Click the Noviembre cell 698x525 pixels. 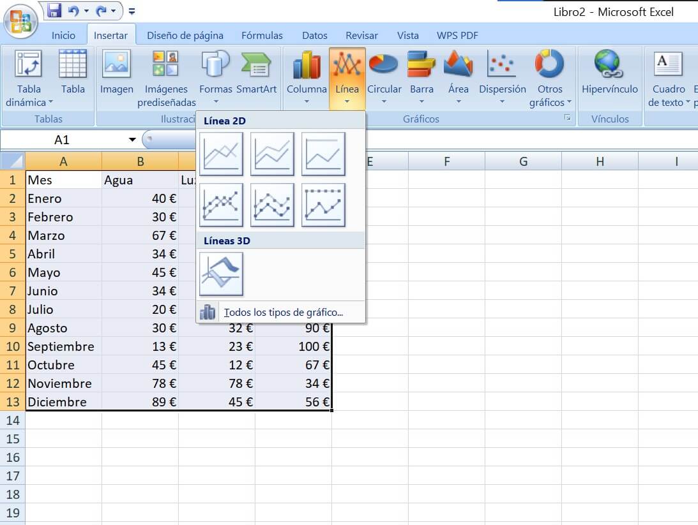[x=64, y=383]
